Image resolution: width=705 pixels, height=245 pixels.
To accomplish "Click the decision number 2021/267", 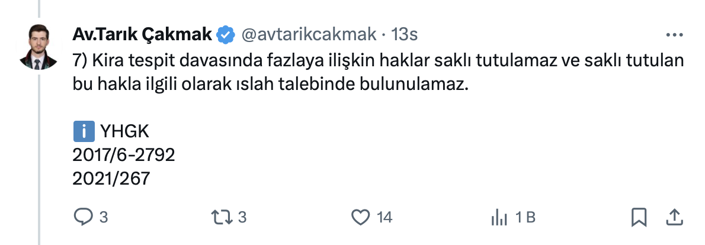I will (x=111, y=178).
